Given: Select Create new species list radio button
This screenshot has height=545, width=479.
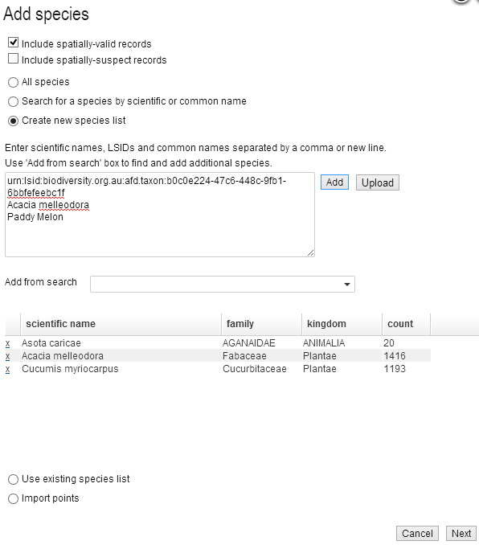Looking at the screenshot, I should click(13, 121).
